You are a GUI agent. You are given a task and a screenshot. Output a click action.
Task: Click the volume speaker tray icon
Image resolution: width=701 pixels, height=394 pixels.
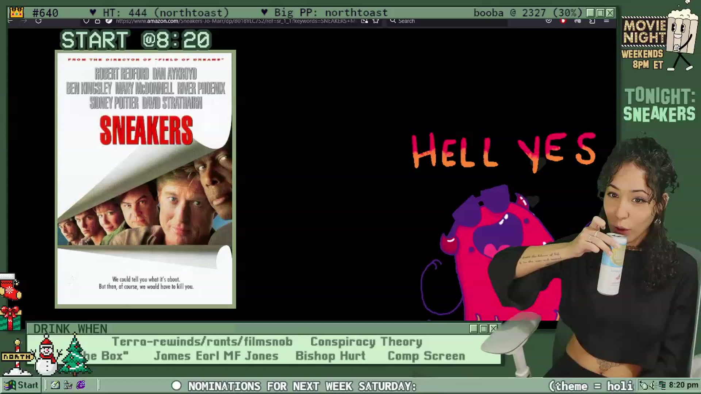653,385
